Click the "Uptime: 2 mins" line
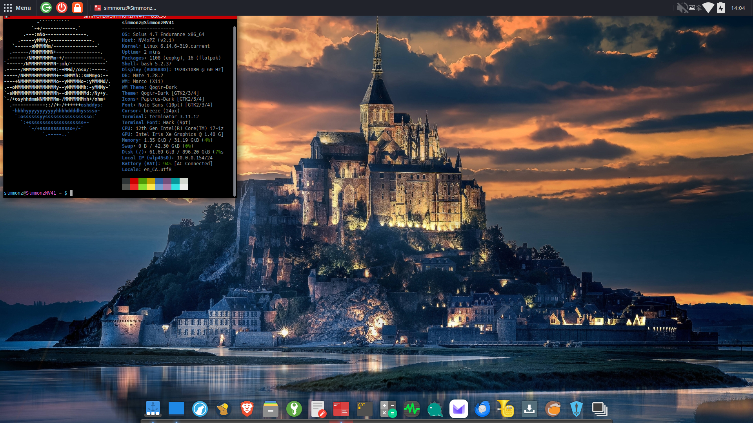The width and height of the screenshot is (753, 423). pyautogui.click(x=141, y=52)
